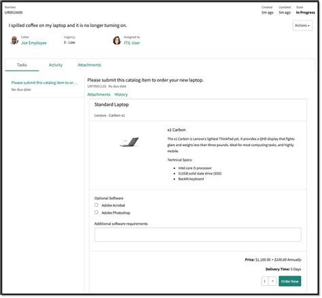Open the task's Attachments link
This screenshot has height=298, width=322.
[99, 94]
